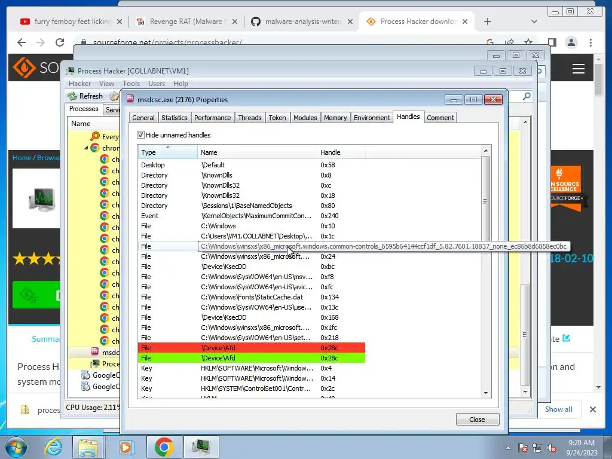Click handles list scrollbar up arrow

(x=486, y=151)
